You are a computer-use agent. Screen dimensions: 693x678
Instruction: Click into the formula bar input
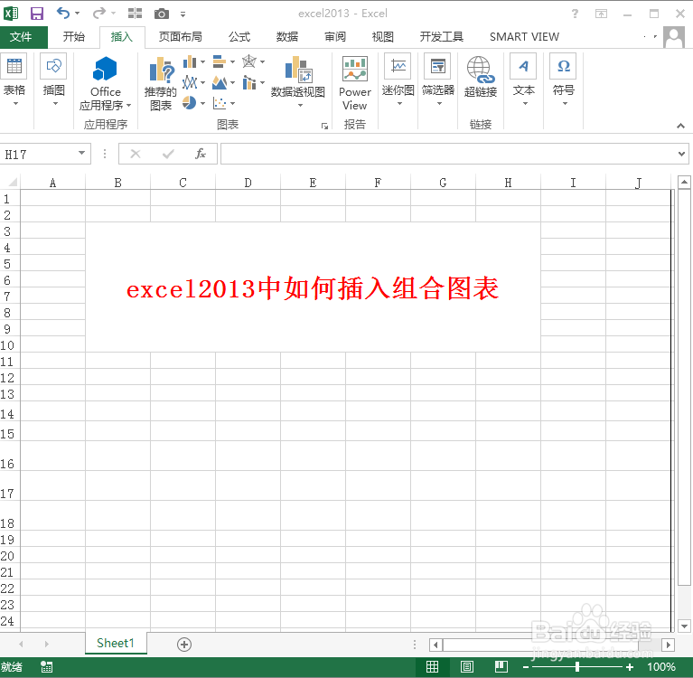click(x=448, y=154)
